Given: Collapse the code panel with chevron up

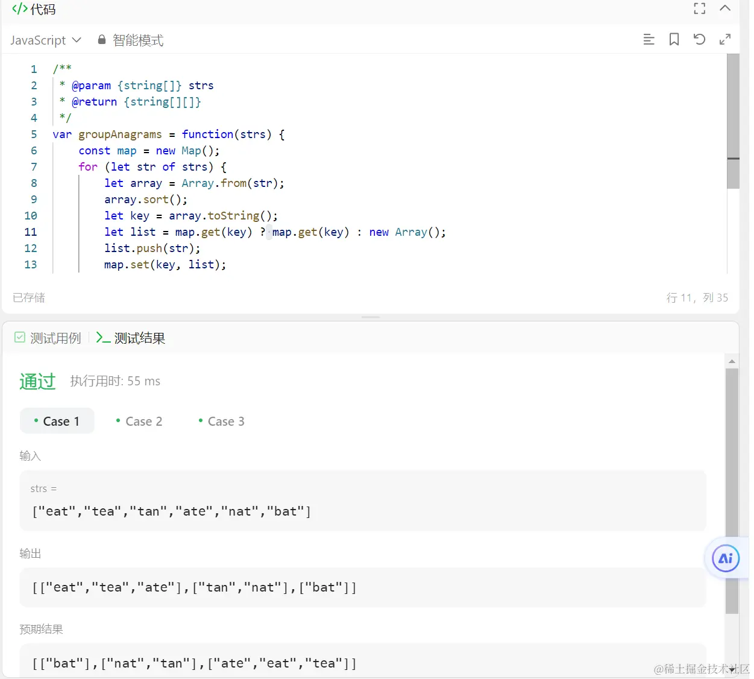Looking at the screenshot, I should click(725, 8).
